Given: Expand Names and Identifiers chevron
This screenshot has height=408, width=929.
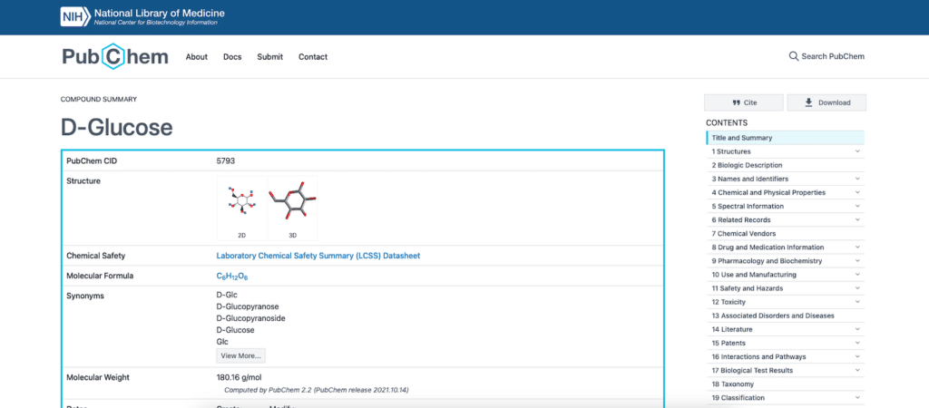Looking at the screenshot, I should [857, 179].
